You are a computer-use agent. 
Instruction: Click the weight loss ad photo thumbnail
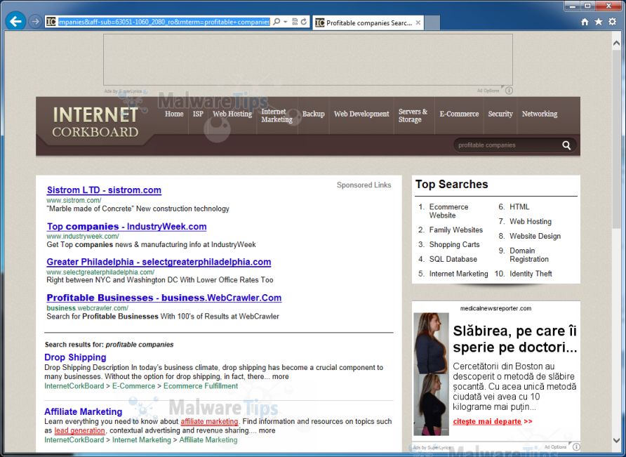pyautogui.click(x=431, y=374)
